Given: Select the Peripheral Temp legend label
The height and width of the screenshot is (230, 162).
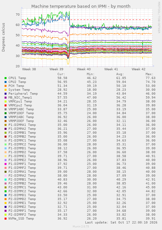Looking at the screenshot, I should [23, 94].
